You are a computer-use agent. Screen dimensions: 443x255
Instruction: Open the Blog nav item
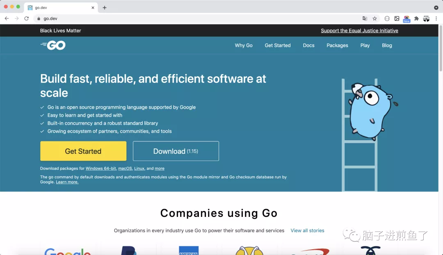click(387, 45)
